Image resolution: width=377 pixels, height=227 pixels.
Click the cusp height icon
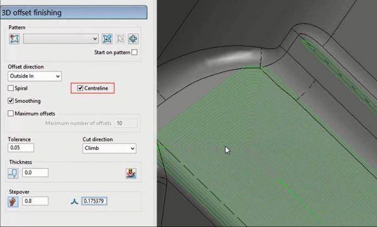pyautogui.click(x=75, y=201)
